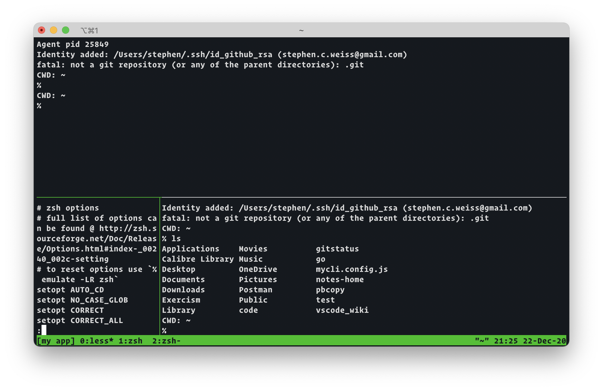This screenshot has width=603, height=391.
Task: Click the '# zsh options' comment line
Action: pyautogui.click(x=68, y=208)
